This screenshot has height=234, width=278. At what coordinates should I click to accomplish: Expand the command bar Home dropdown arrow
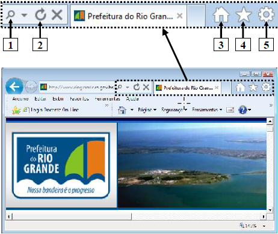pos(132,110)
